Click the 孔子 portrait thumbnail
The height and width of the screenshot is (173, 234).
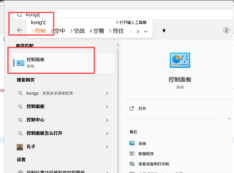(20, 147)
